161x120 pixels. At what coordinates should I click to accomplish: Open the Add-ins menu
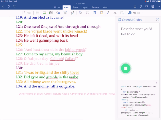pyautogui.click(x=134, y=13)
